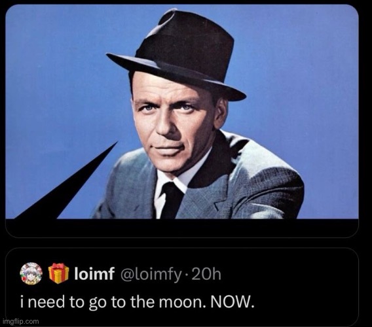
Task: Open the loimf display name link
Action: (94, 273)
